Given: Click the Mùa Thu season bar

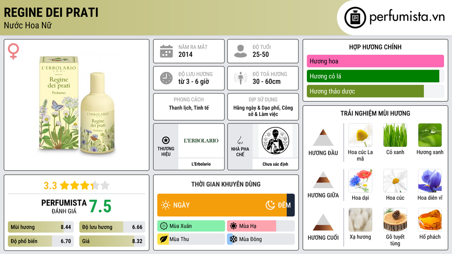Looking at the screenshot, I should [191, 239].
